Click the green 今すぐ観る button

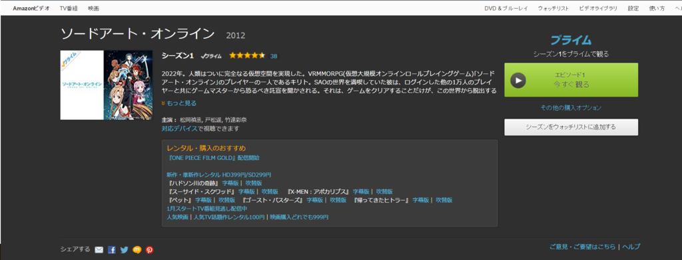click(x=571, y=80)
